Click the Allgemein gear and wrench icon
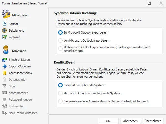 point(6,14)
